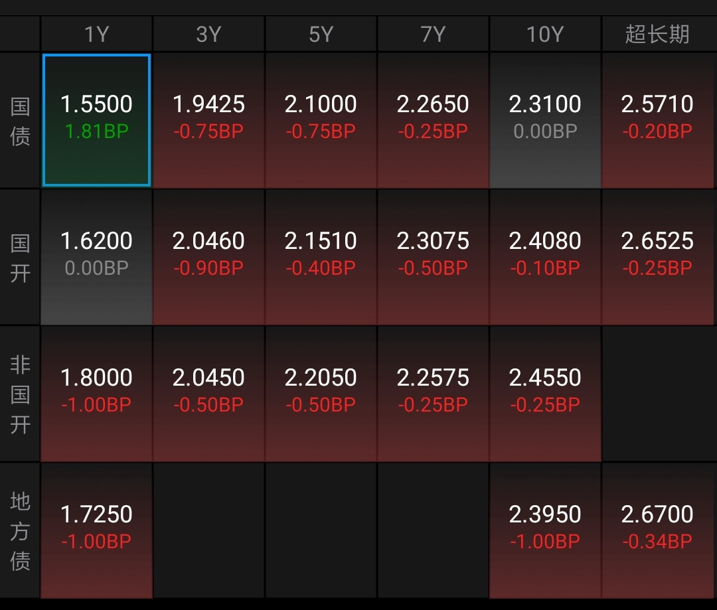
Task: Select the 3Y column header
Action: pos(208,34)
